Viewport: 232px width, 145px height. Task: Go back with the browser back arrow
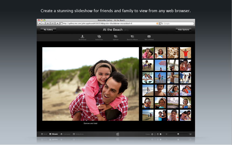point(39,23)
